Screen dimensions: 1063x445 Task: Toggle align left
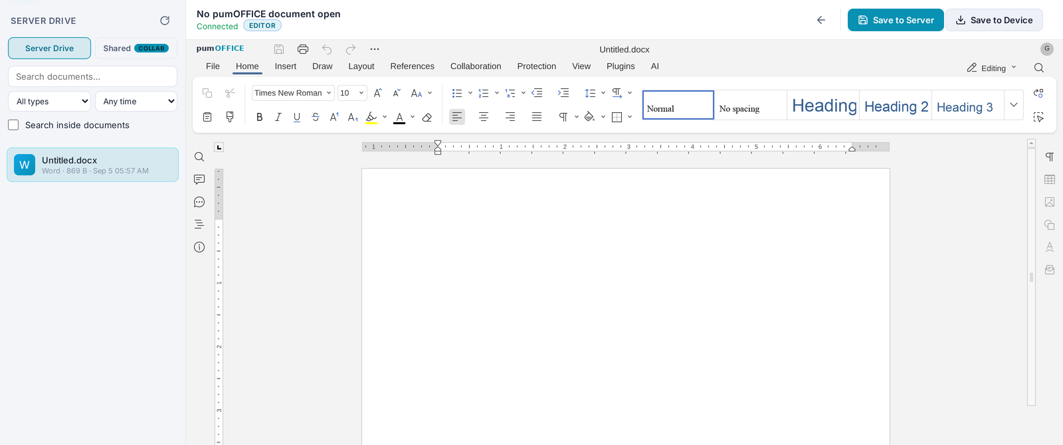point(457,117)
